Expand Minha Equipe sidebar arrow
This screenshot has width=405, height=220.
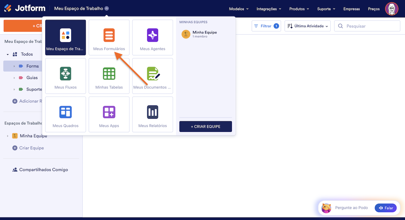pos(8,136)
